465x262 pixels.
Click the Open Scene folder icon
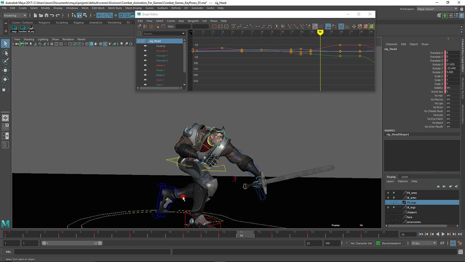coord(40,15)
